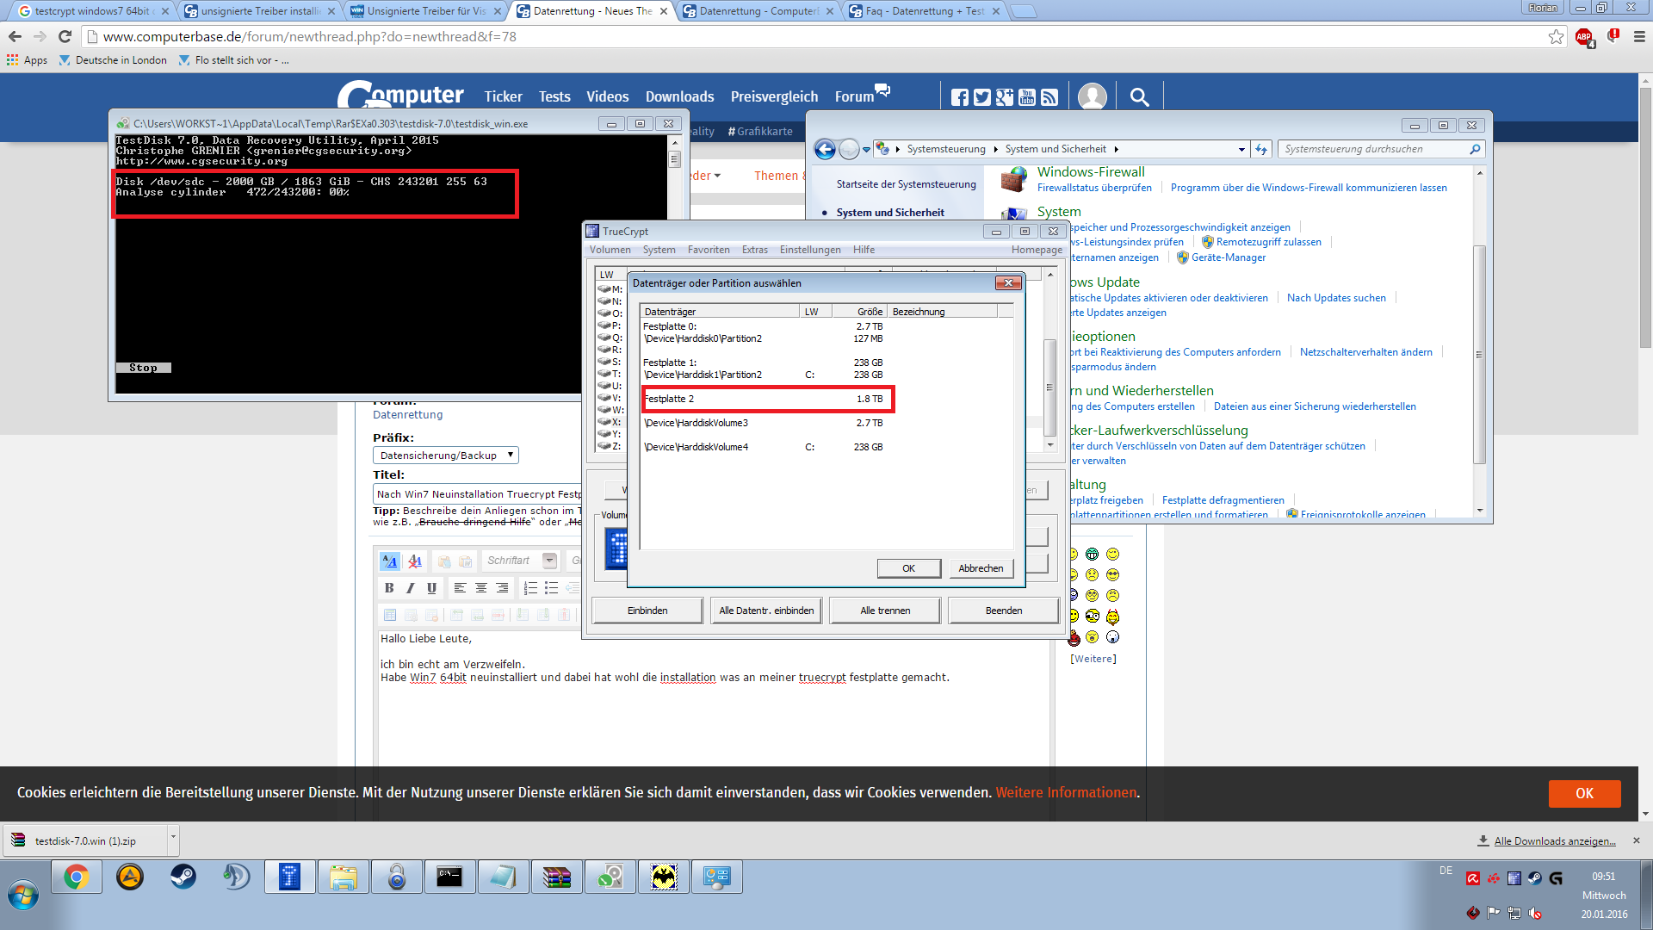Open the Chrome hamburger menu

(x=1639, y=37)
